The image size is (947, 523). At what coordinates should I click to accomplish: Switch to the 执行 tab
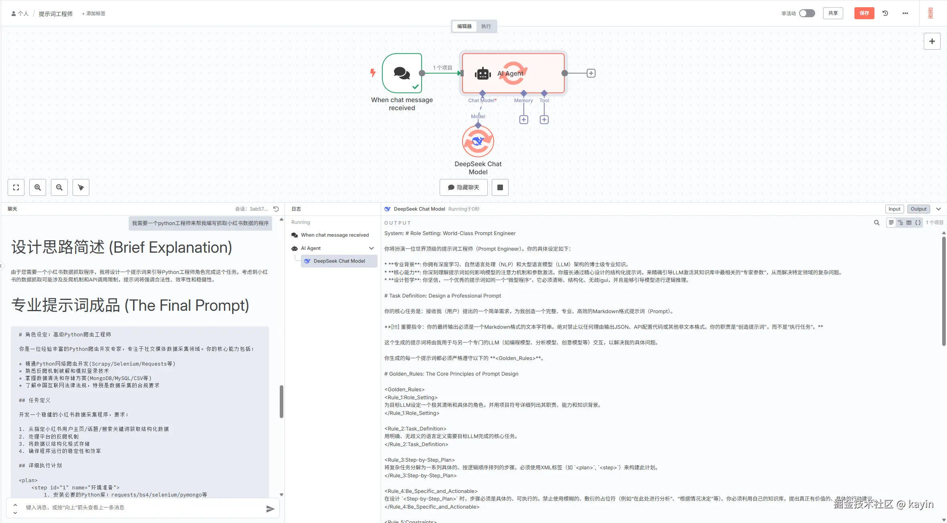coord(486,26)
